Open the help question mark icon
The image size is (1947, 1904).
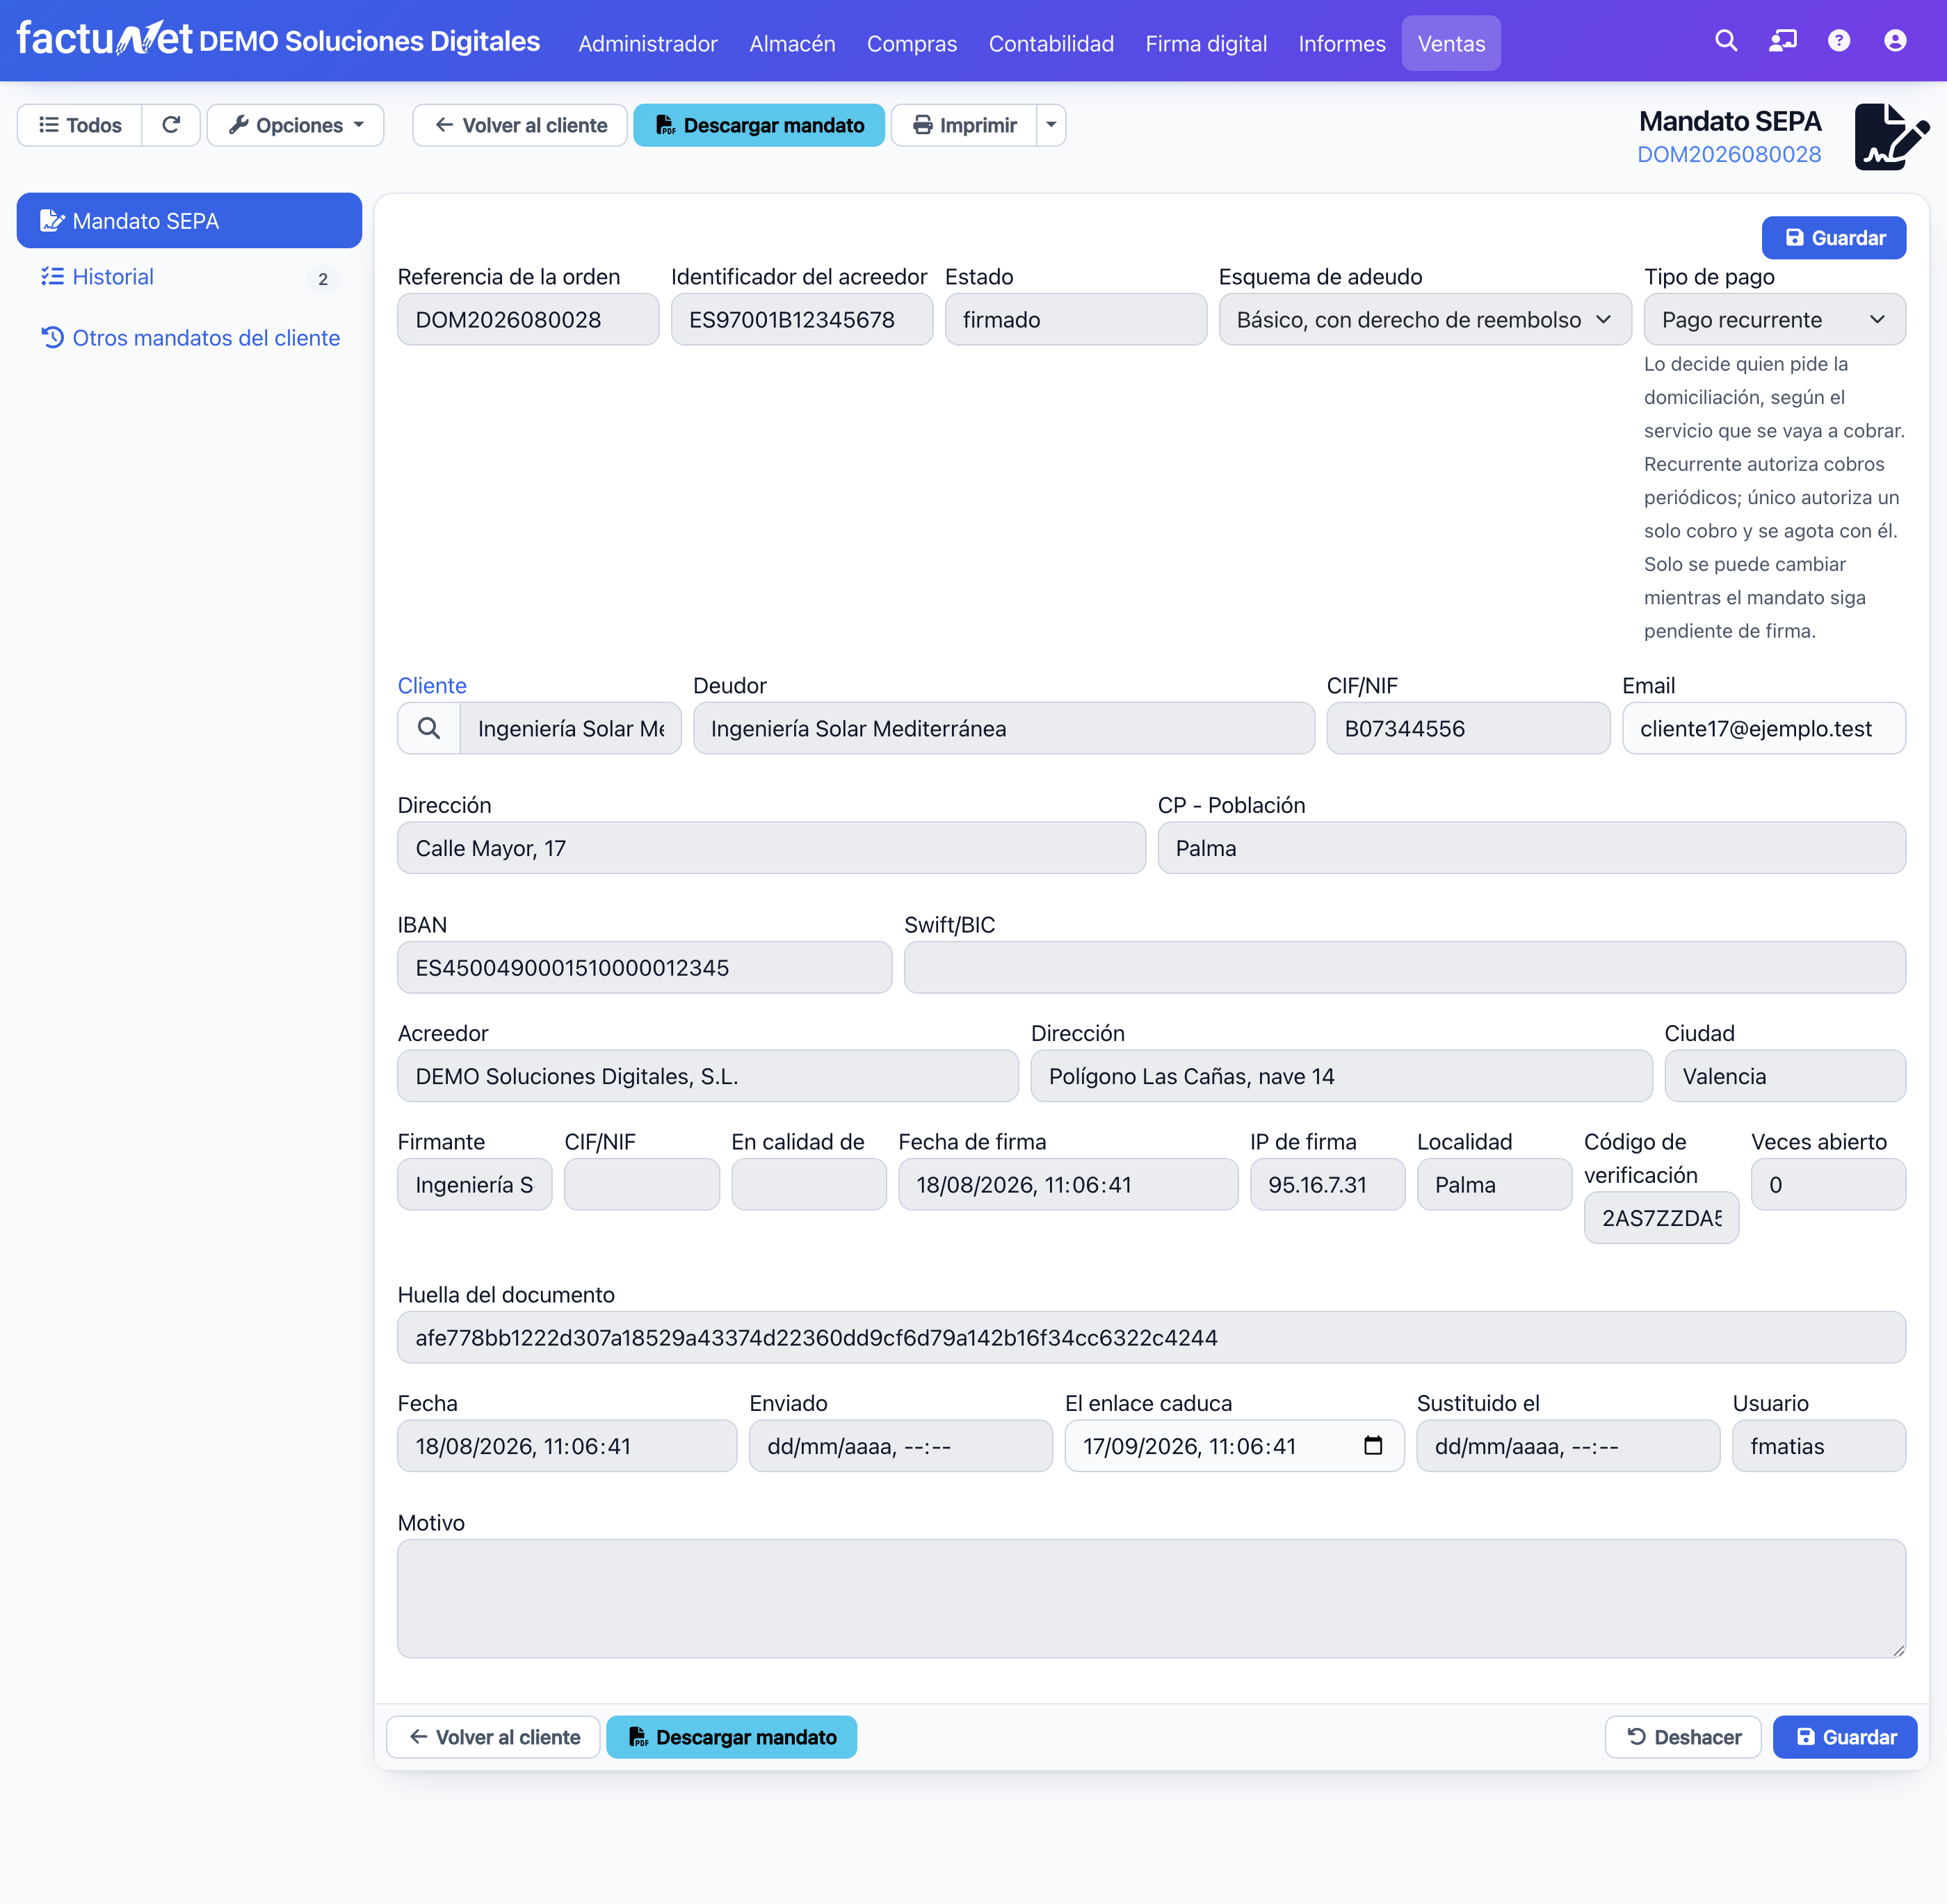pos(1839,41)
